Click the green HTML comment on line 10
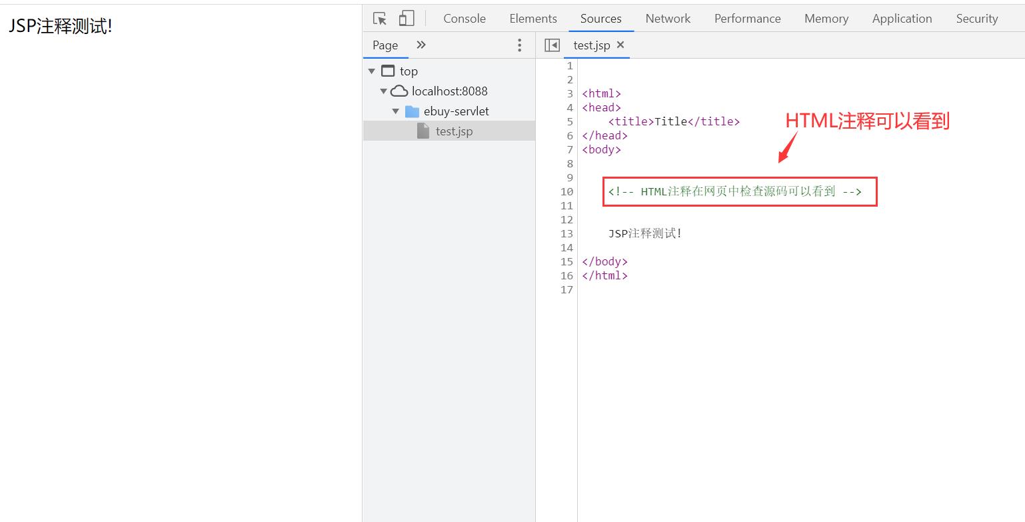 (734, 192)
